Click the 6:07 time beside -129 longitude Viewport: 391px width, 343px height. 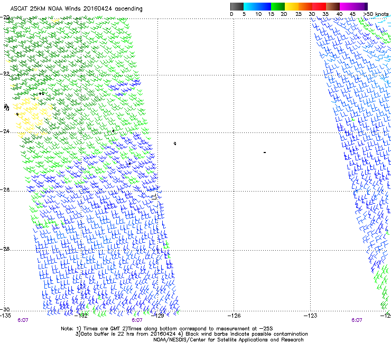[x=137, y=320]
